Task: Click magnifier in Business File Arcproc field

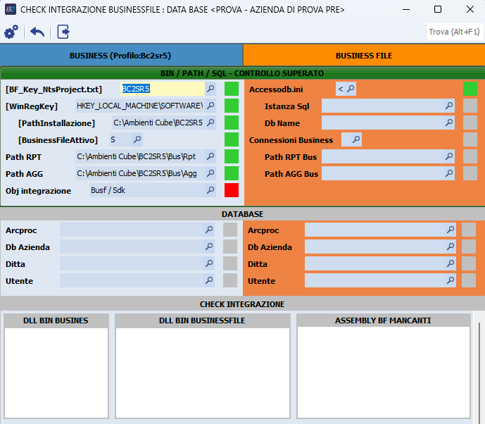Action: point(451,230)
